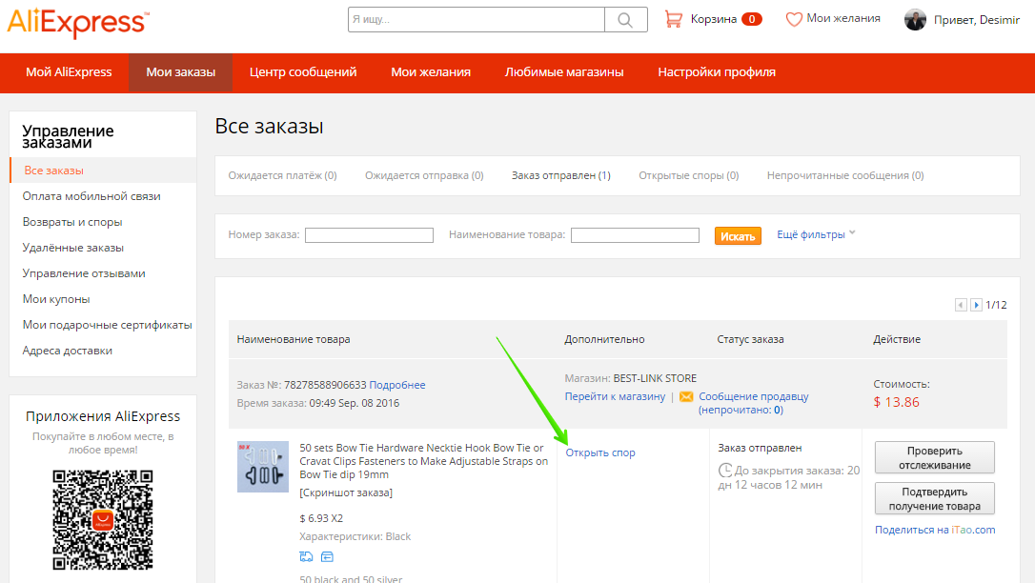The image size is (1035, 583).
Task: Click the Наименование товара input field
Action: [x=635, y=234]
